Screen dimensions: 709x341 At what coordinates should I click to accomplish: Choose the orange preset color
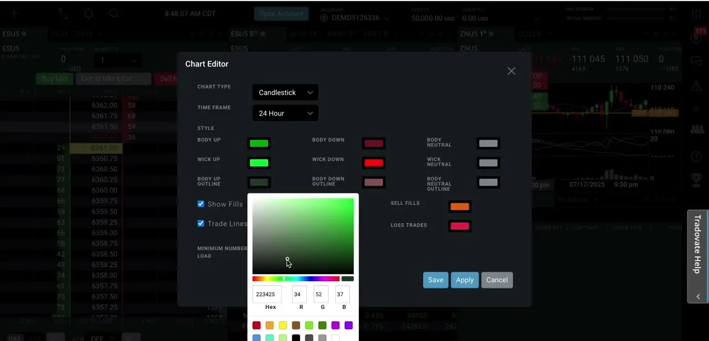270,325
